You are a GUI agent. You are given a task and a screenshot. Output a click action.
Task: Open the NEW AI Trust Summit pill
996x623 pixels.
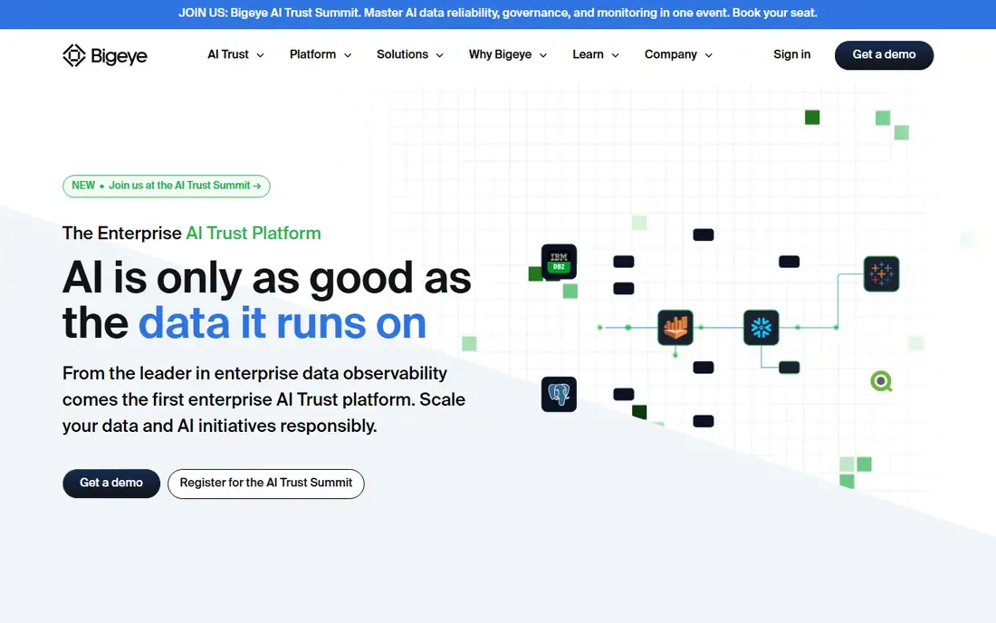[166, 186]
